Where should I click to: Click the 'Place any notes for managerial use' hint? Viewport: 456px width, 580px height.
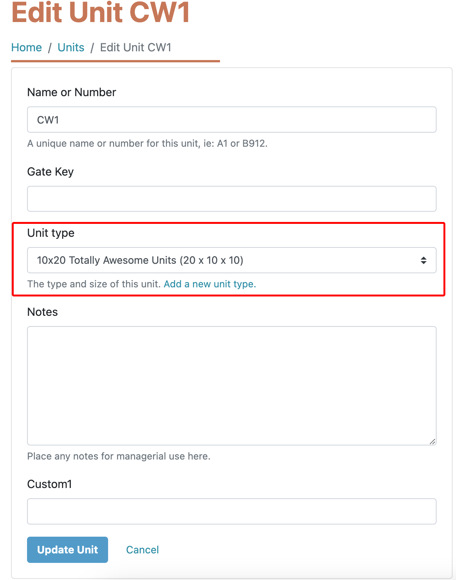point(119,456)
